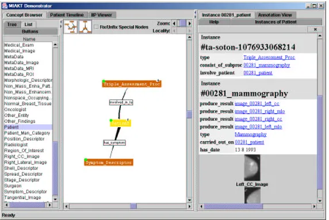Click the Locality left arrow
This screenshot has height=220, width=329.
(x=174, y=31)
